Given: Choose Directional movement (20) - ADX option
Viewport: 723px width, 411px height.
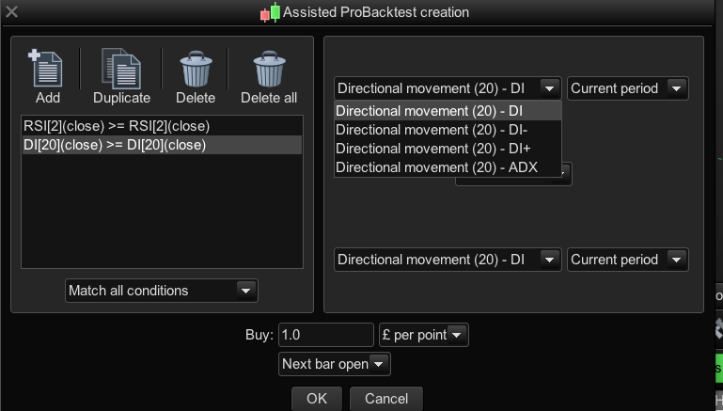Looking at the screenshot, I should click(x=448, y=167).
